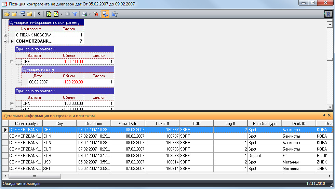
Task: Click the row selector for the XPT row
Action: click(x=5, y=169)
